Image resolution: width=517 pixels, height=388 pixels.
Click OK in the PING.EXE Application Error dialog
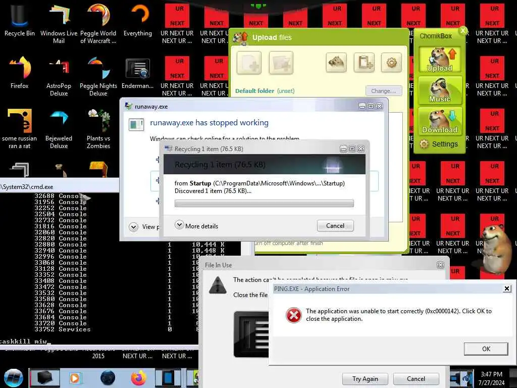pos(486,349)
